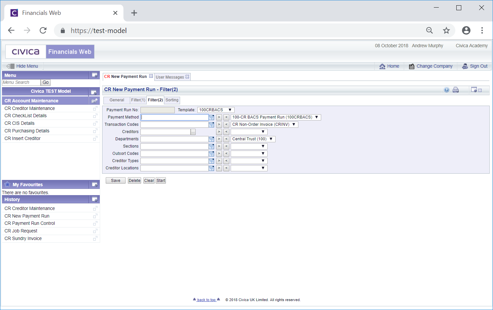Click the Civica TEST Model header icon
This screenshot has width=493, height=310.
tap(94, 92)
